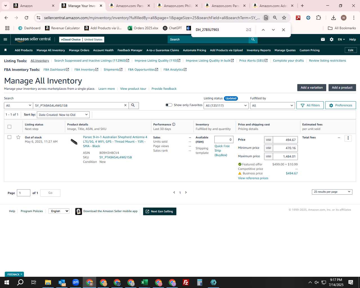The image size is (360, 288).
Task: Click the bookmark icon in the navigation bar
Action: tap(5, 50)
